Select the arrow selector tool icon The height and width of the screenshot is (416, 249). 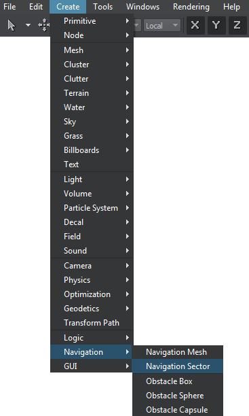click(x=12, y=25)
